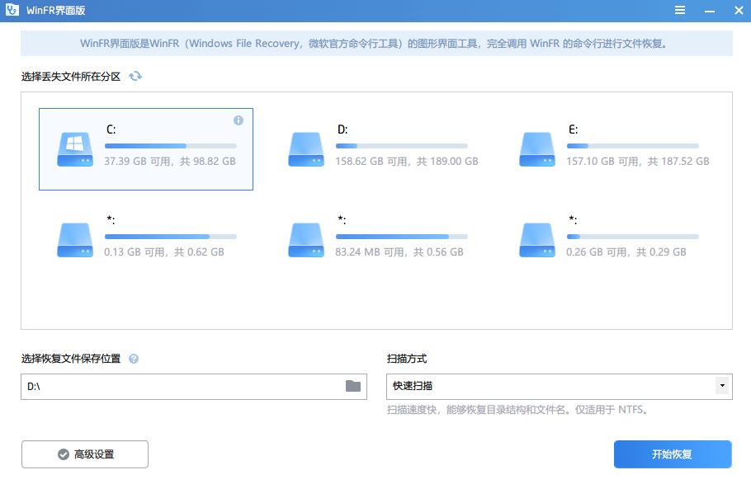Screen dimensions: 751x489
Task: Click text '37.39 GB 可用, 共 98.82 GB'
Action: [x=170, y=162]
